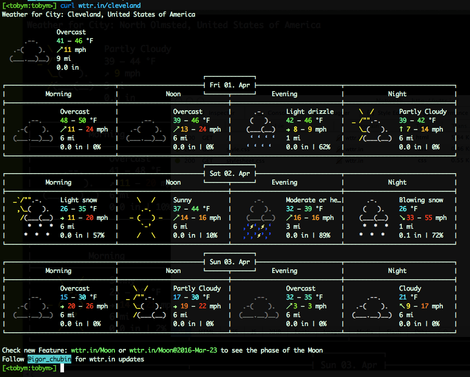
Task: Click Sunday night wind 9 – 17 mph
Action: [x=421, y=306]
